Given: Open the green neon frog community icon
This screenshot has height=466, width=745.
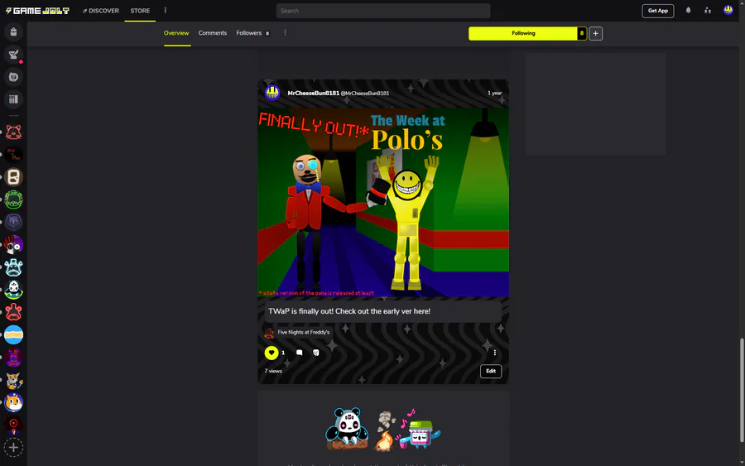Looking at the screenshot, I should pos(13,199).
